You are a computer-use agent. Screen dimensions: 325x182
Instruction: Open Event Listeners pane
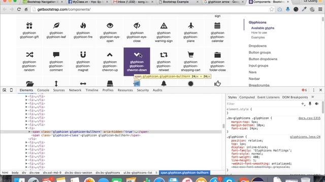coord(269,97)
